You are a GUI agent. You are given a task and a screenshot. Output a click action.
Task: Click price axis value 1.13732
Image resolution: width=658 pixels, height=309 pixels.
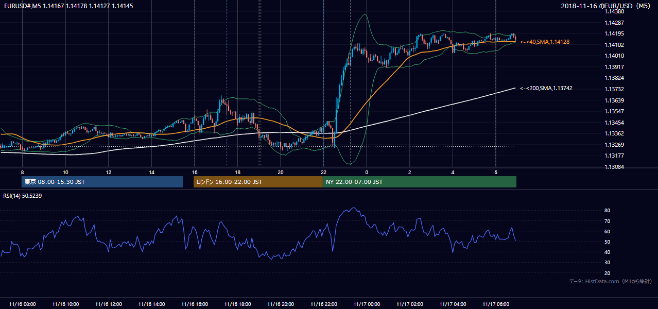pyautogui.click(x=614, y=89)
